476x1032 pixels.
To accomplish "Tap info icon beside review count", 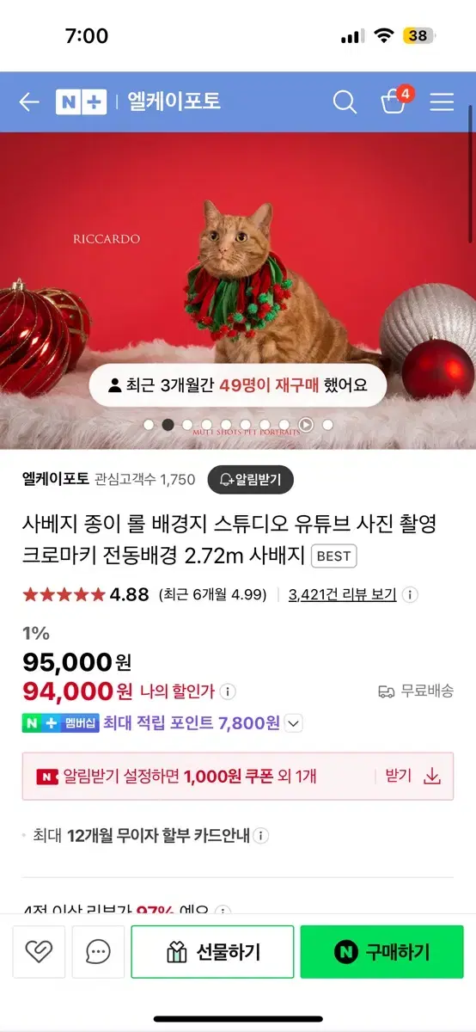I will click(x=410, y=594).
